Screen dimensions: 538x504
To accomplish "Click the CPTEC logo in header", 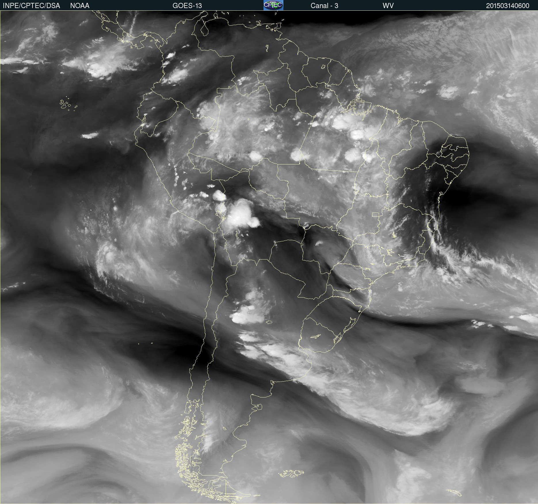I will coord(273,5).
